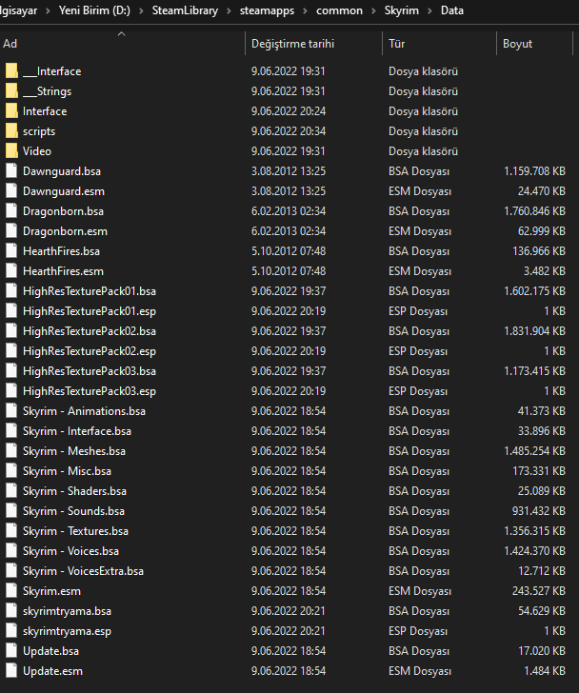This screenshot has height=693, width=579.
Task: Click the 9.06.2022 20:34 date of scripts
Action: (x=289, y=130)
